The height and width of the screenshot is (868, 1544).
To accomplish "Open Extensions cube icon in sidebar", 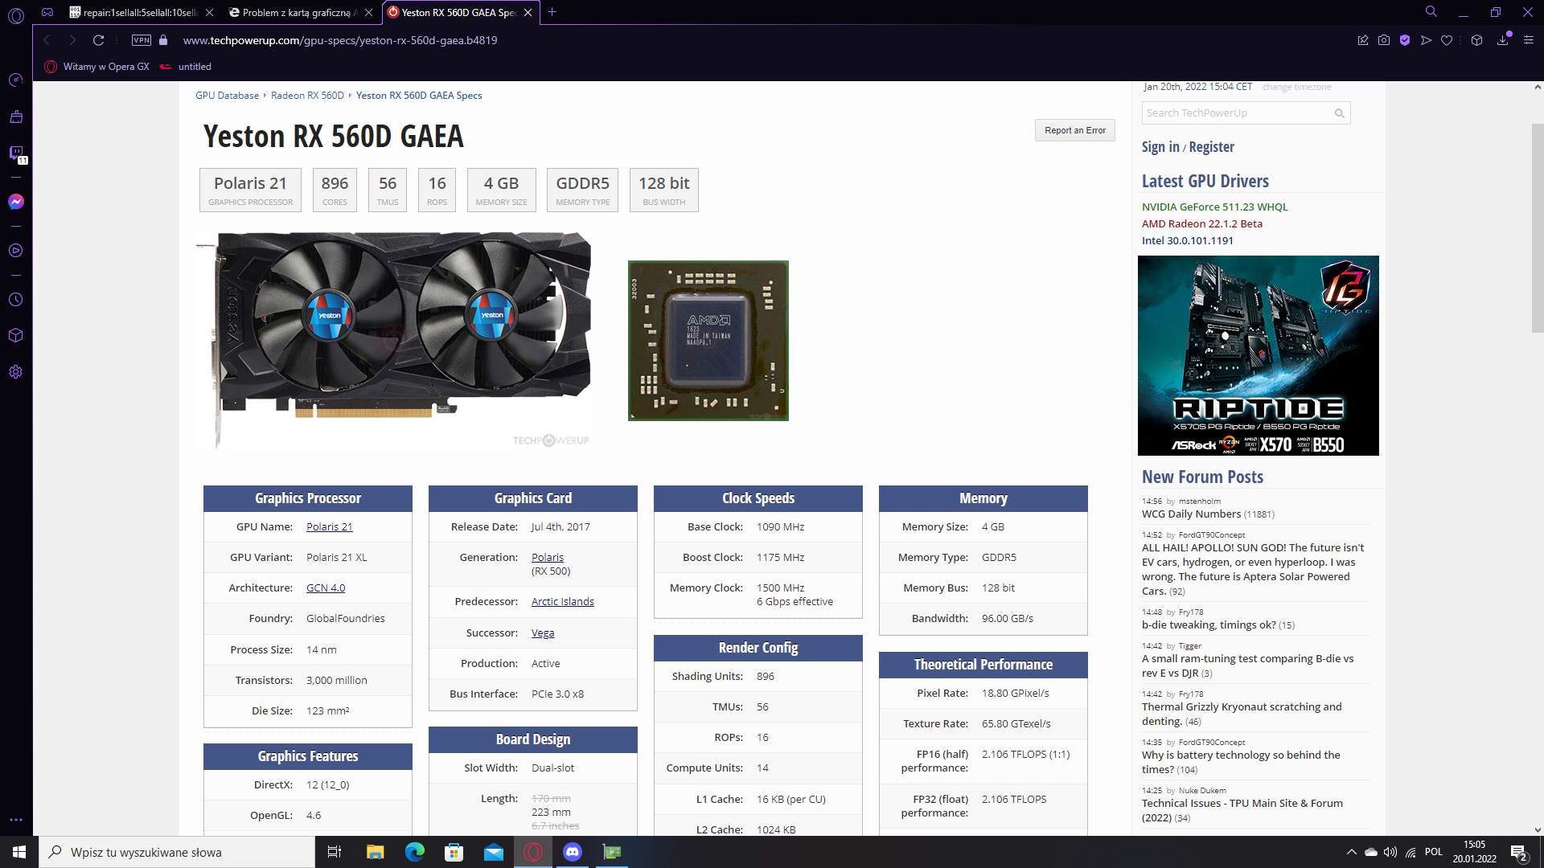I will [15, 335].
